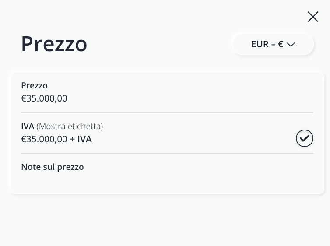Select the Prezzo field label in the card
This screenshot has height=246, width=330.
click(34, 85)
